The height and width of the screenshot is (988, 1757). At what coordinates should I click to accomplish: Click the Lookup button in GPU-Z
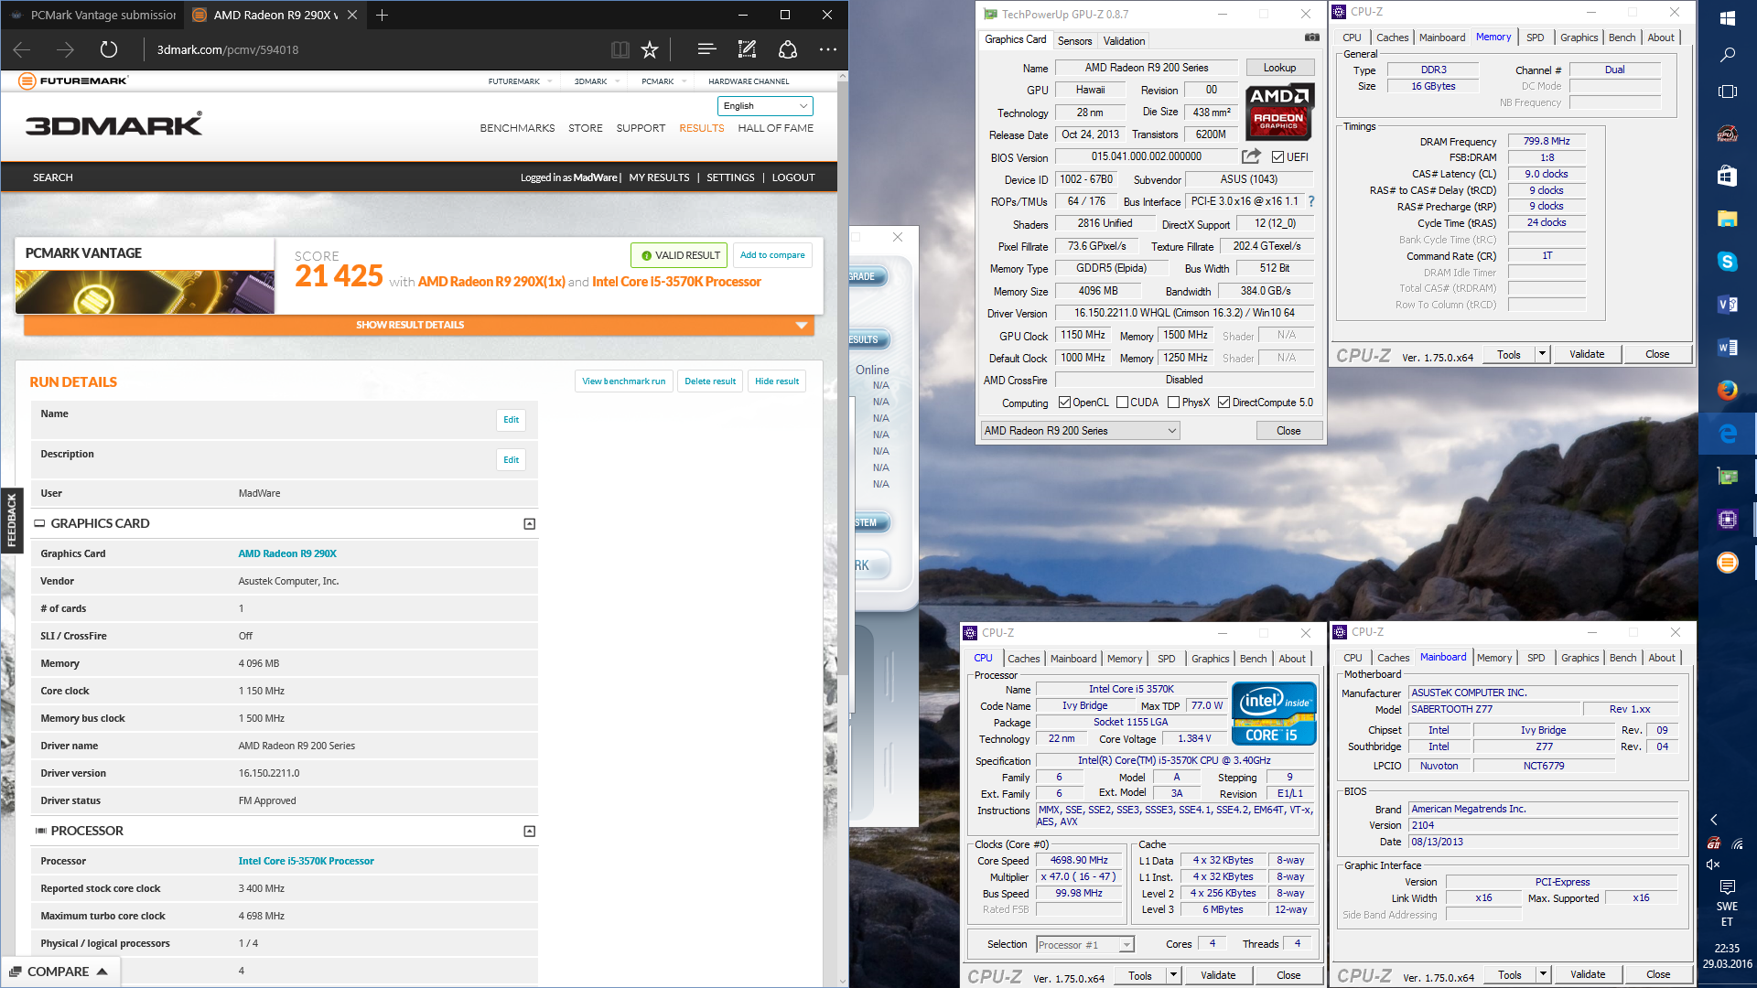click(x=1279, y=68)
